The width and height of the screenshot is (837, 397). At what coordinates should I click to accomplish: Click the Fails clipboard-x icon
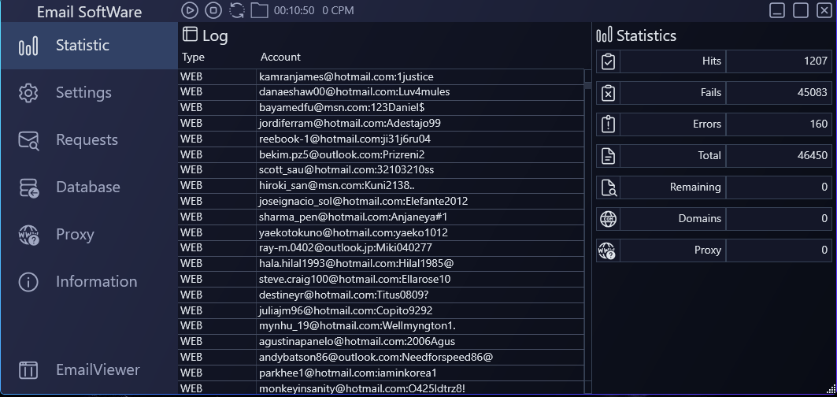coord(608,93)
